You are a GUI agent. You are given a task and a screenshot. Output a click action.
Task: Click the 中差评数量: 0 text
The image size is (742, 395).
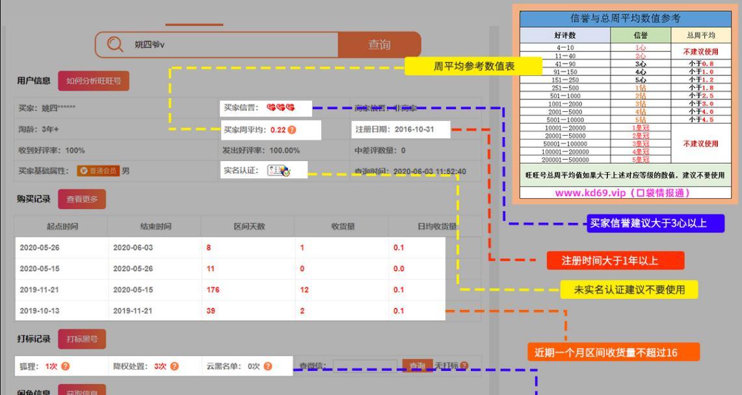(380, 150)
